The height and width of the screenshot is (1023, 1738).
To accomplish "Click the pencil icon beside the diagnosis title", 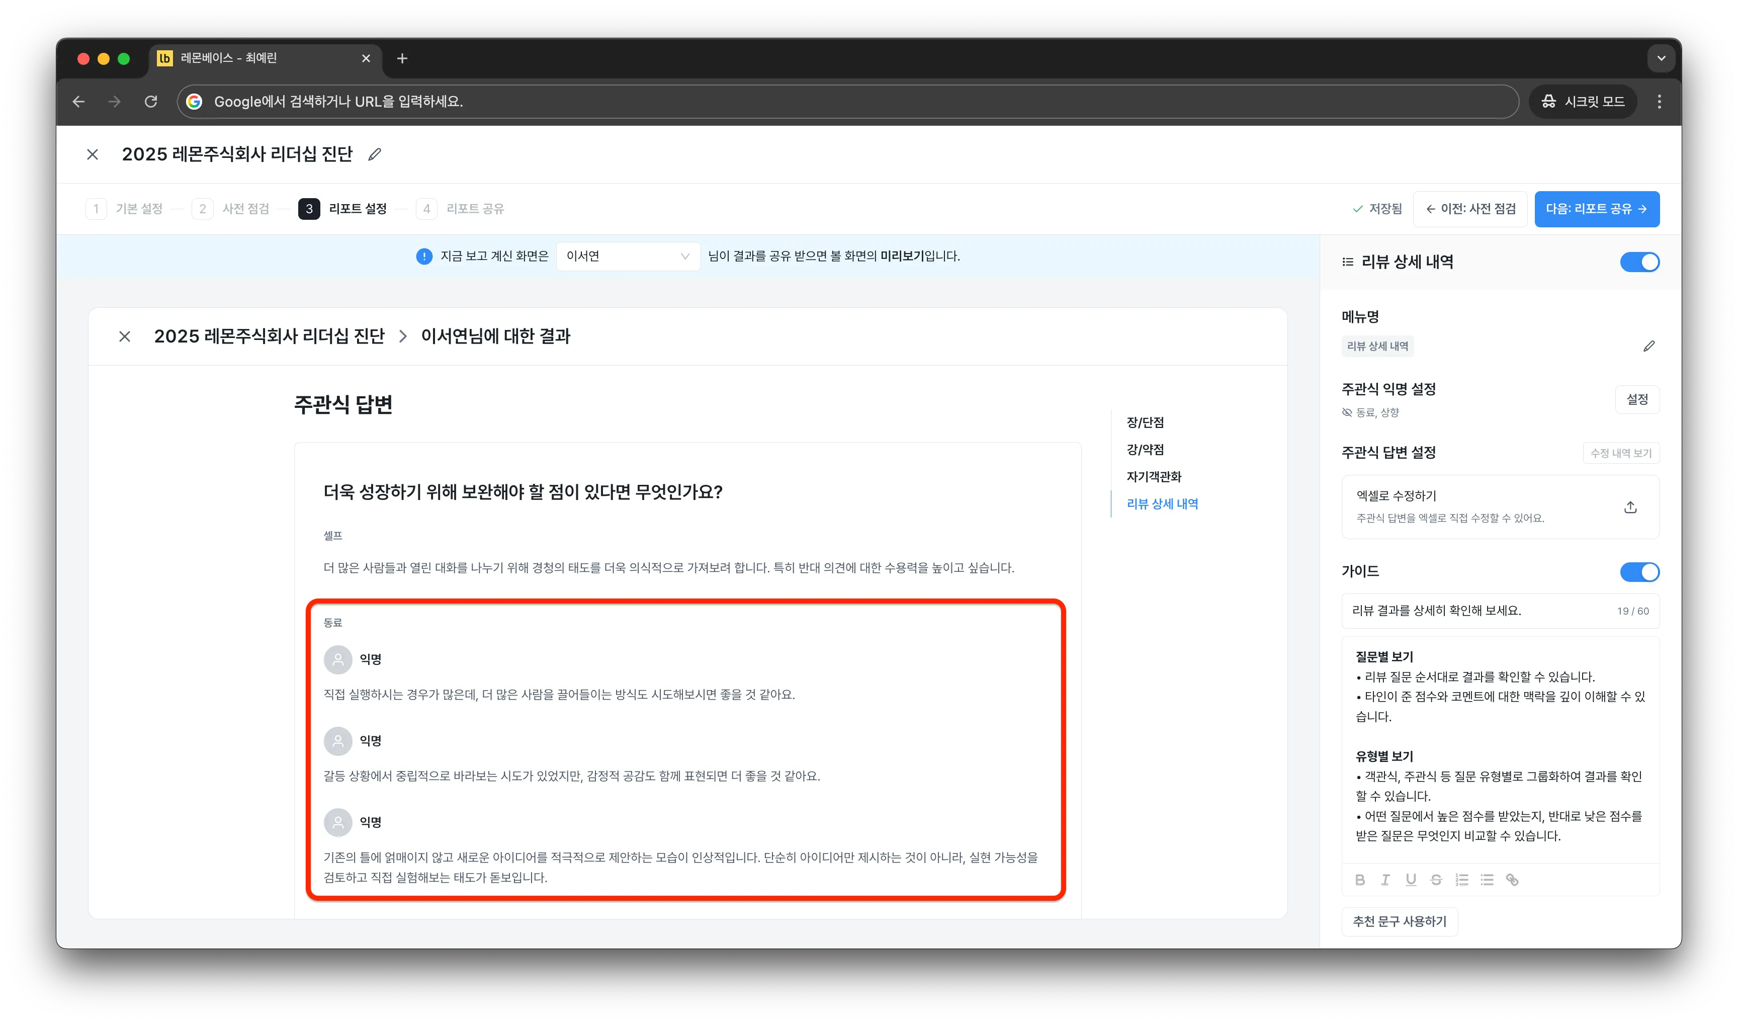I will [375, 154].
